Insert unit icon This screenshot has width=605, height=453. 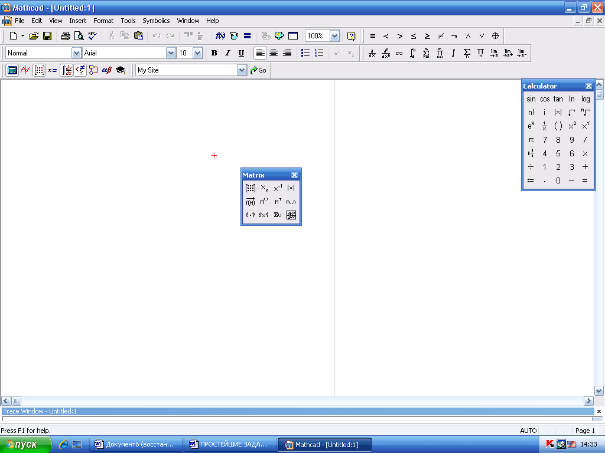coord(234,36)
